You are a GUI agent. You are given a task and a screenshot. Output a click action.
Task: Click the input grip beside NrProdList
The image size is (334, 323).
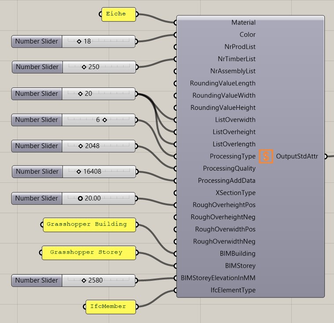coord(175,47)
